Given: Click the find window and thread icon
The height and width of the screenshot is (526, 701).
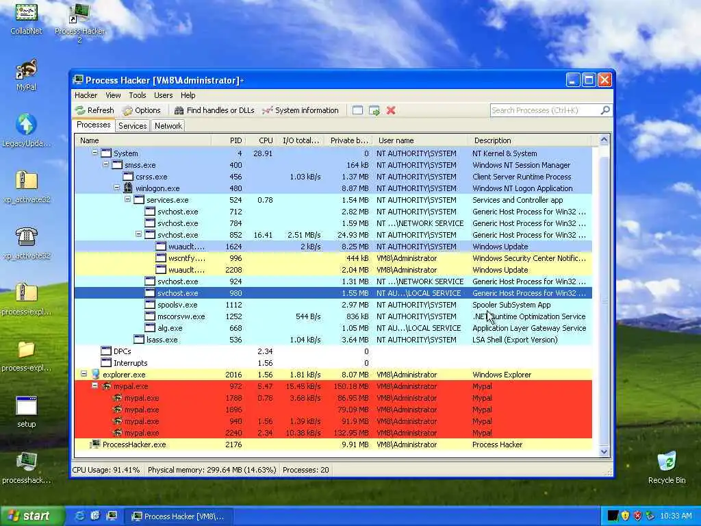Looking at the screenshot, I should pyautogui.click(x=374, y=110).
